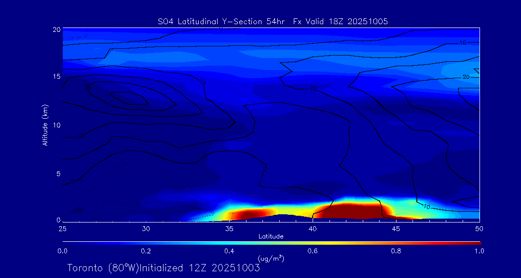Click the dark red end of colorbar
This screenshot has width=521, height=278.
tap(475, 242)
